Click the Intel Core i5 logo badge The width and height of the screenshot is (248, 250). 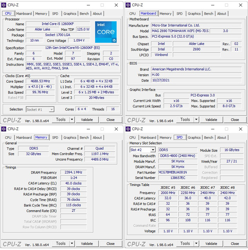(x=106, y=32)
